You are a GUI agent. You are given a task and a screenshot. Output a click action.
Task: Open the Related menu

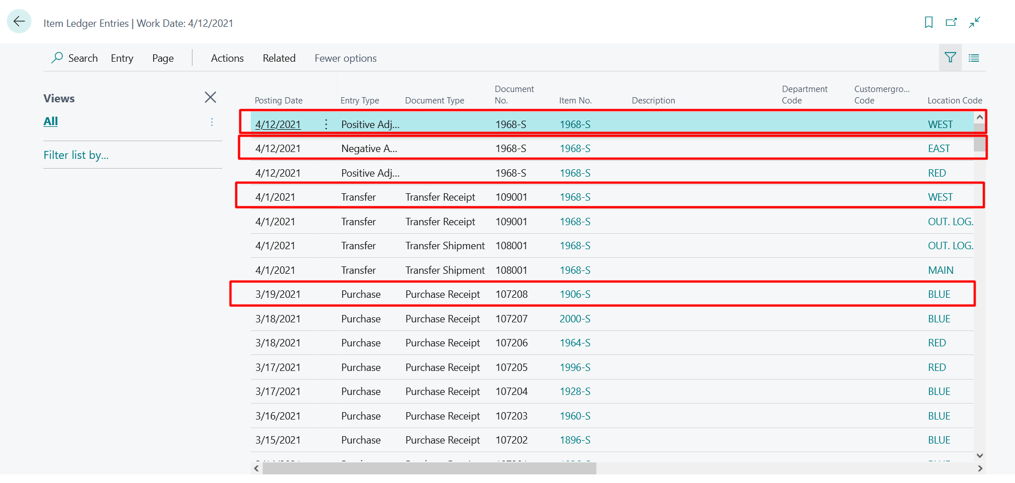click(279, 58)
